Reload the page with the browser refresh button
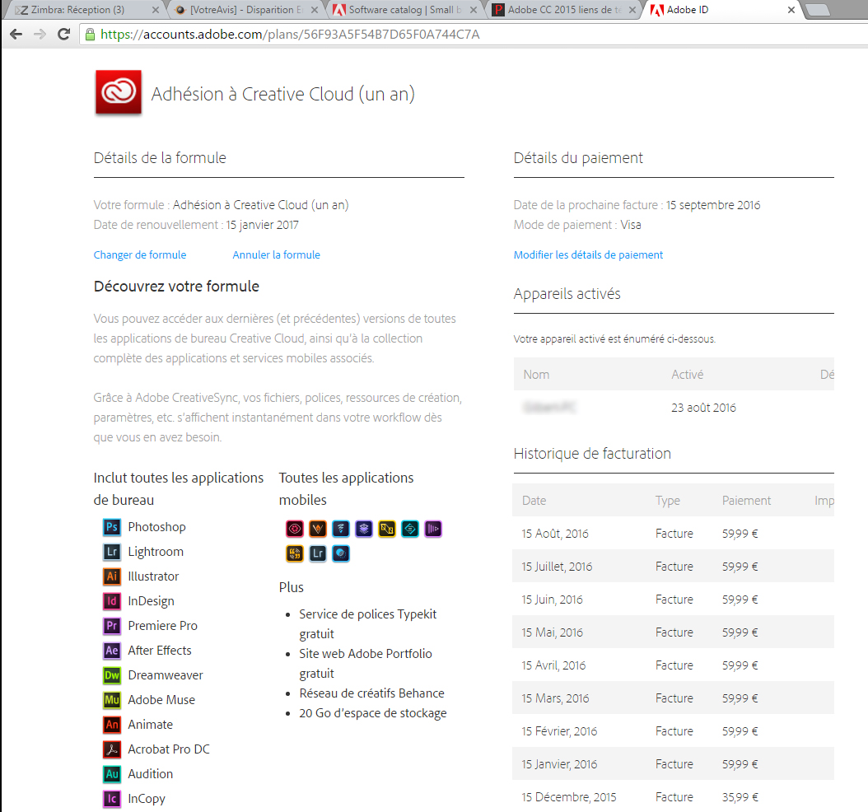 (x=63, y=35)
